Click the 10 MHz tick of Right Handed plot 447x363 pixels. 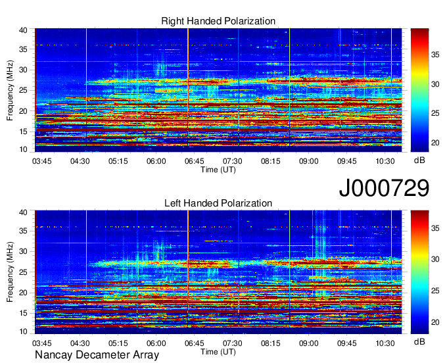[24, 149]
